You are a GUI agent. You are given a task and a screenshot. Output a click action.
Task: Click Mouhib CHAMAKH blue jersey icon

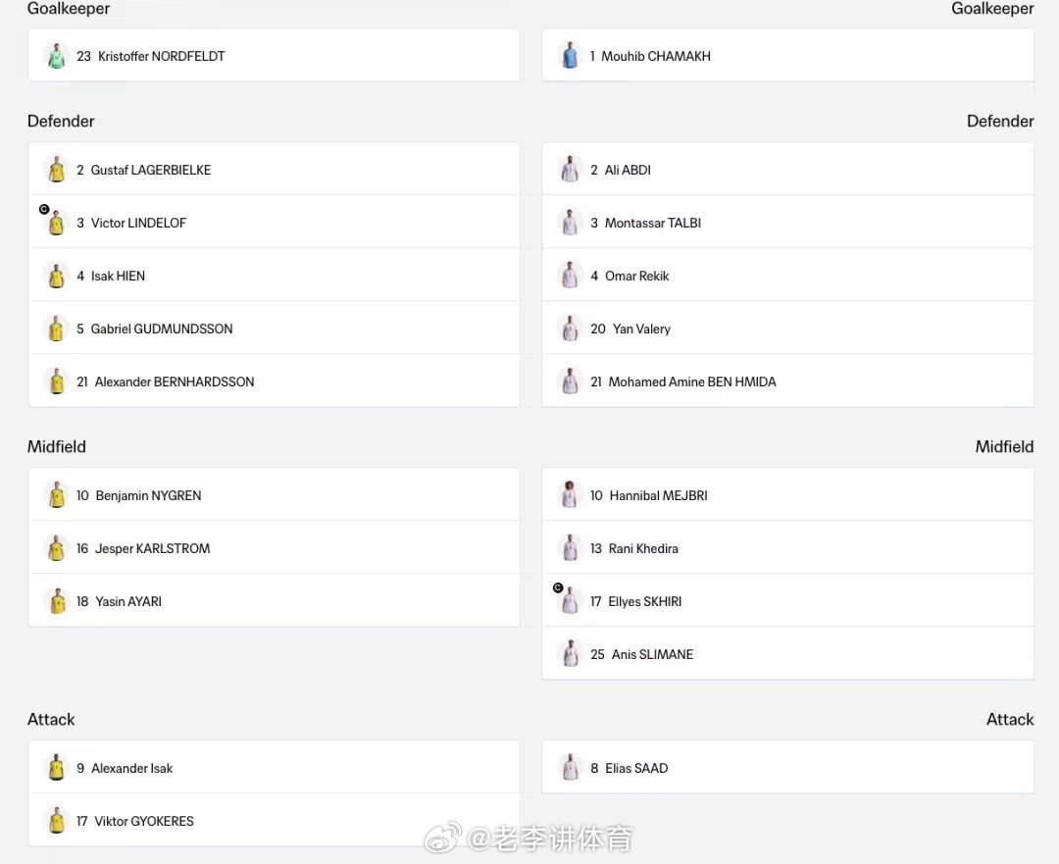pyautogui.click(x=570, y=56)
